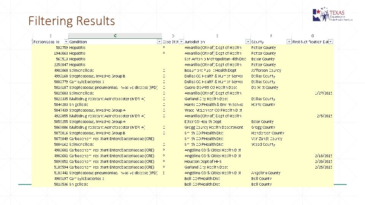Viewport: 365px width, 205px height.
Task: Select the column D header
Action: (x=173, y=36)
